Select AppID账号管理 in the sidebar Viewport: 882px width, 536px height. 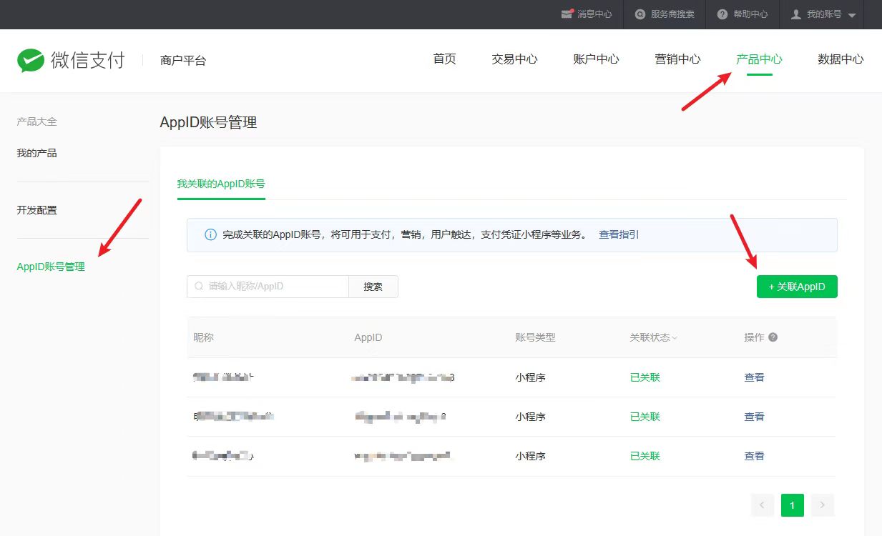tap(51, 267)
